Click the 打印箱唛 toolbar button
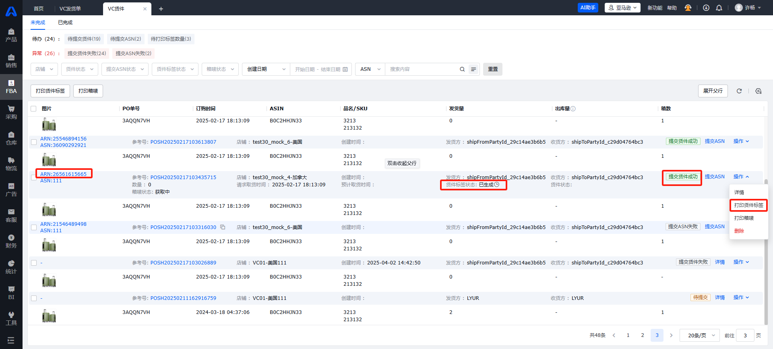 [88, 91]
